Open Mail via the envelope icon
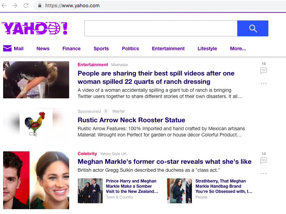 [x=7, y=48]
